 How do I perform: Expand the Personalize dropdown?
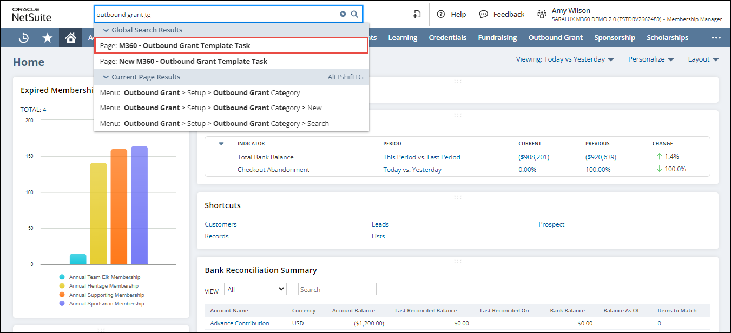(650, 59)
